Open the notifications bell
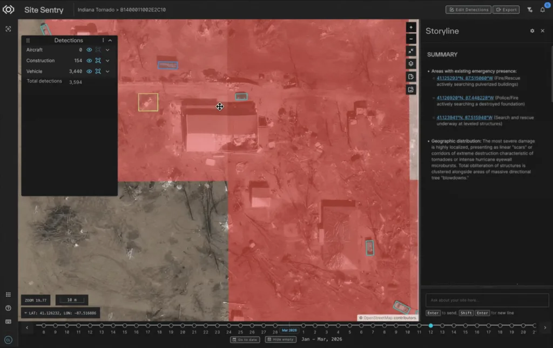Image resolution: width=553 pixels, height=348 pixels. point(542,10)
